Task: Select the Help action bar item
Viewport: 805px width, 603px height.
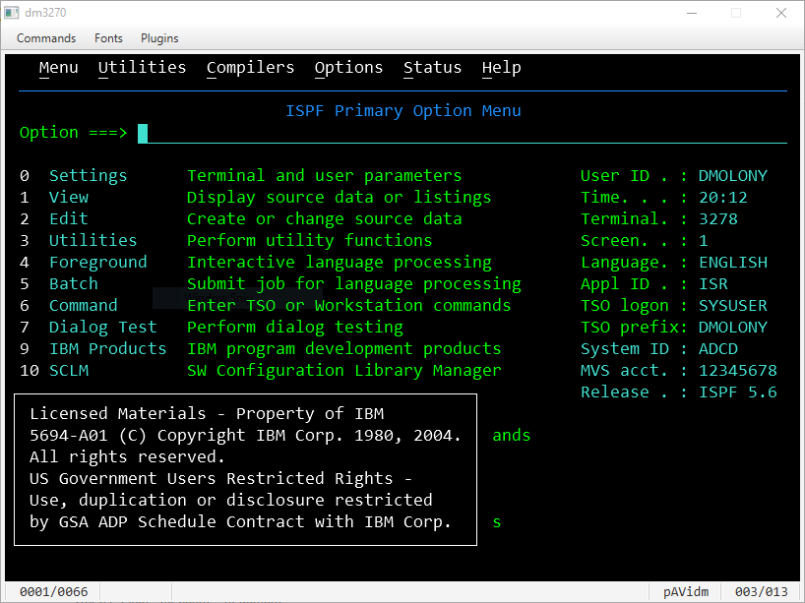Action: 502,68
